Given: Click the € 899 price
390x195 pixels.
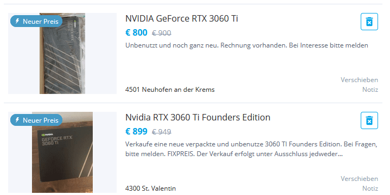Looking at the screenshot, I should [x=136, y=131].
